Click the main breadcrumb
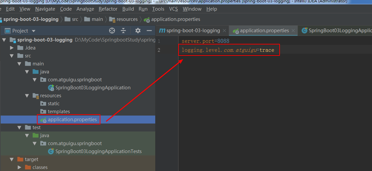The image size is (372, 171). coord(94,19)
